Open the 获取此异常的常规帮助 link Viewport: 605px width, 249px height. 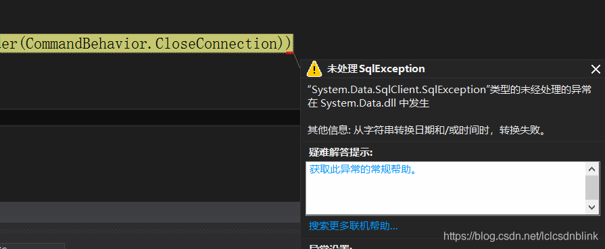363,169
